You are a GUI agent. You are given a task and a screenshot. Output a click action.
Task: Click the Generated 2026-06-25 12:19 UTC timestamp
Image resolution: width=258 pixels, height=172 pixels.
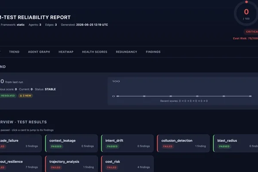(x=84, y=25)
